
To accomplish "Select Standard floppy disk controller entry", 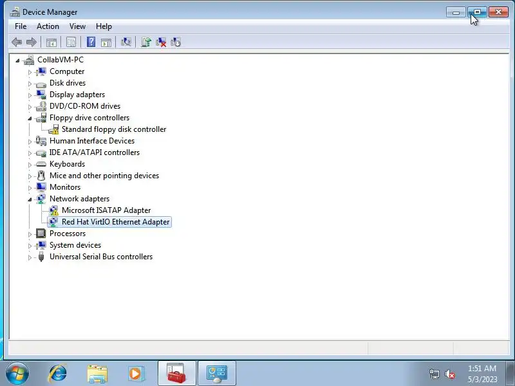I will pos(114,129).
